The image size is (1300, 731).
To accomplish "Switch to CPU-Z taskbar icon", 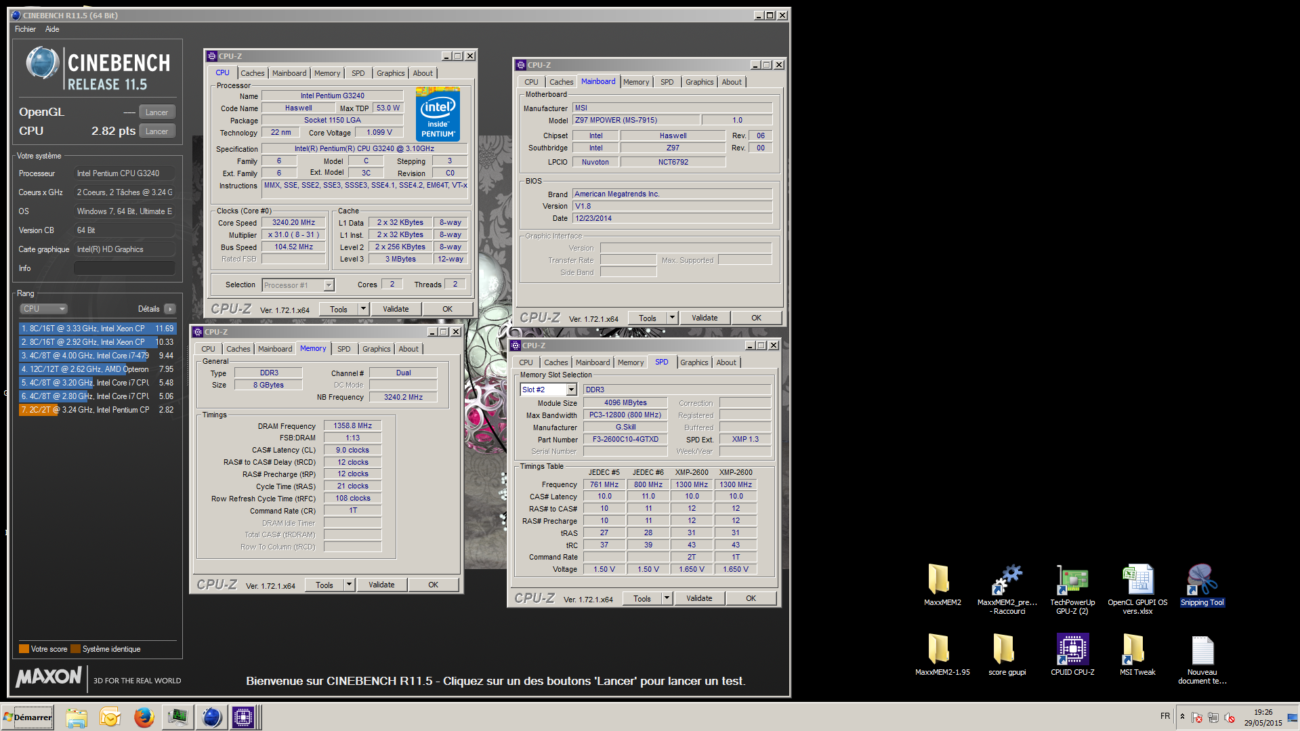I will [x=243, y=717].
